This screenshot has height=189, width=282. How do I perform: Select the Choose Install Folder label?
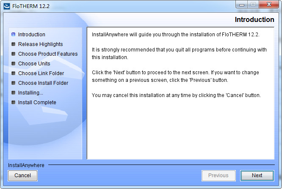43,83
